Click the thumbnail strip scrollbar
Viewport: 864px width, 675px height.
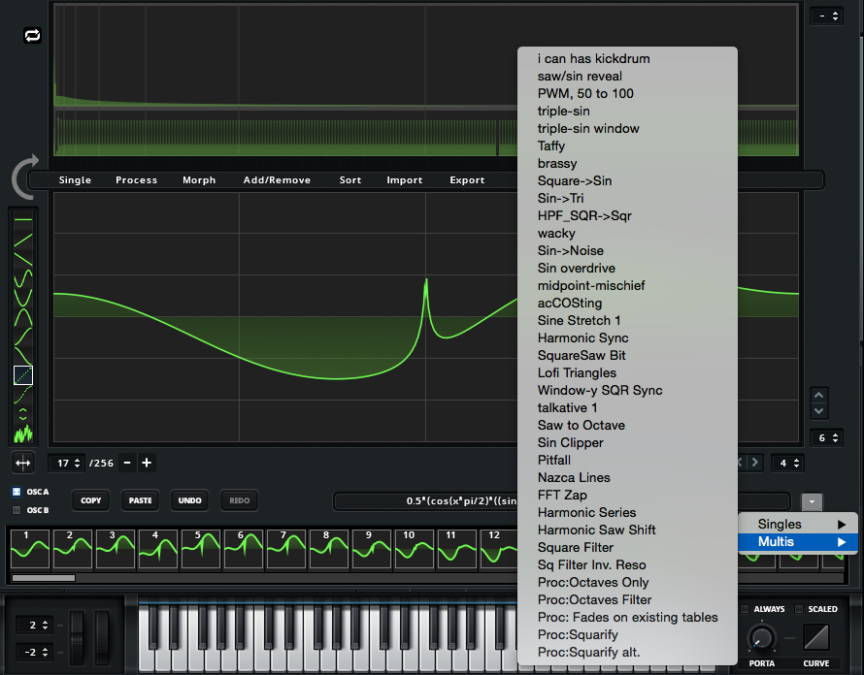pos(44,577)
